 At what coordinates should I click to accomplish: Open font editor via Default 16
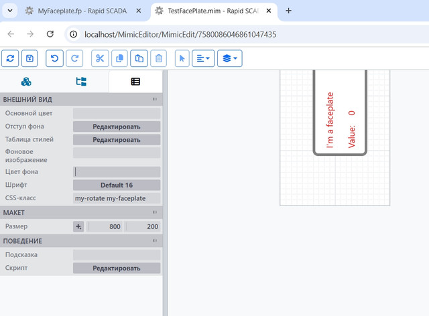[x=117, y=185]
